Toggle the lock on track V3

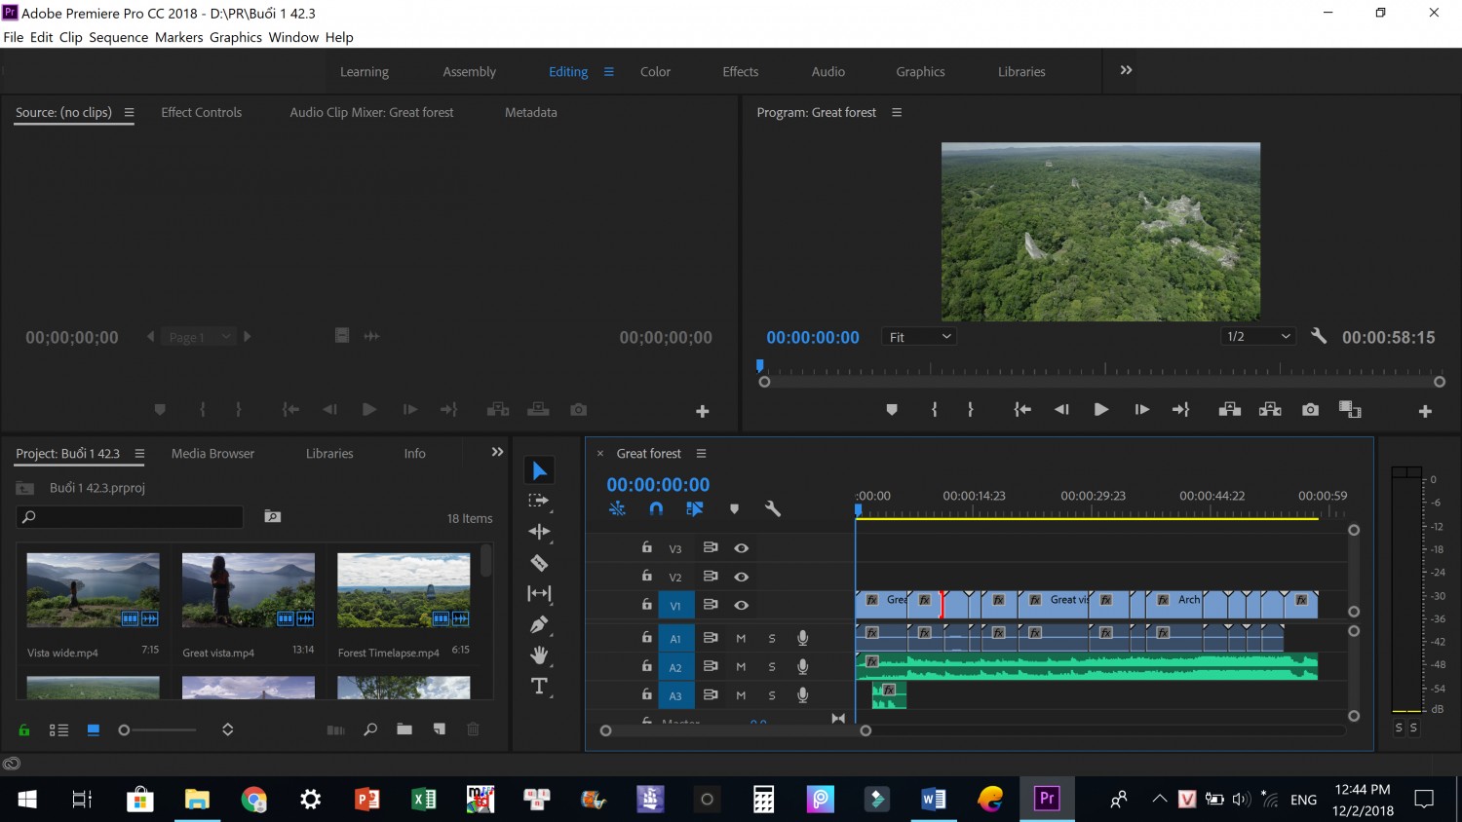point(646,547)
